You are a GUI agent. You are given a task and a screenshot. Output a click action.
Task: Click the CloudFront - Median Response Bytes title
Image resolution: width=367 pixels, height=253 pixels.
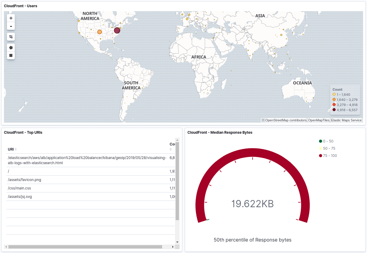(x=220, y=133)
